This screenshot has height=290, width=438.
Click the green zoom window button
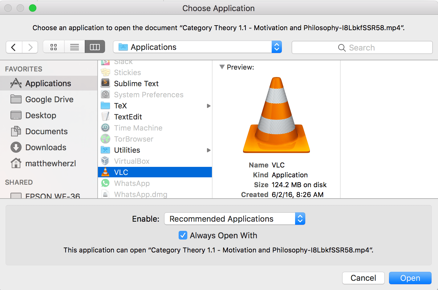33,8
